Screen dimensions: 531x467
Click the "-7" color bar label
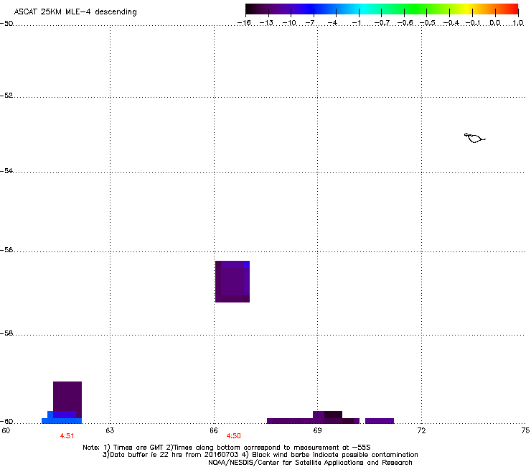pos(310,23)
